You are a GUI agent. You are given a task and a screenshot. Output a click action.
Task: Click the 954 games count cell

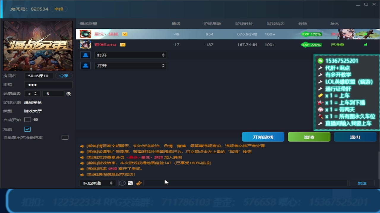(x=210, y=34)
